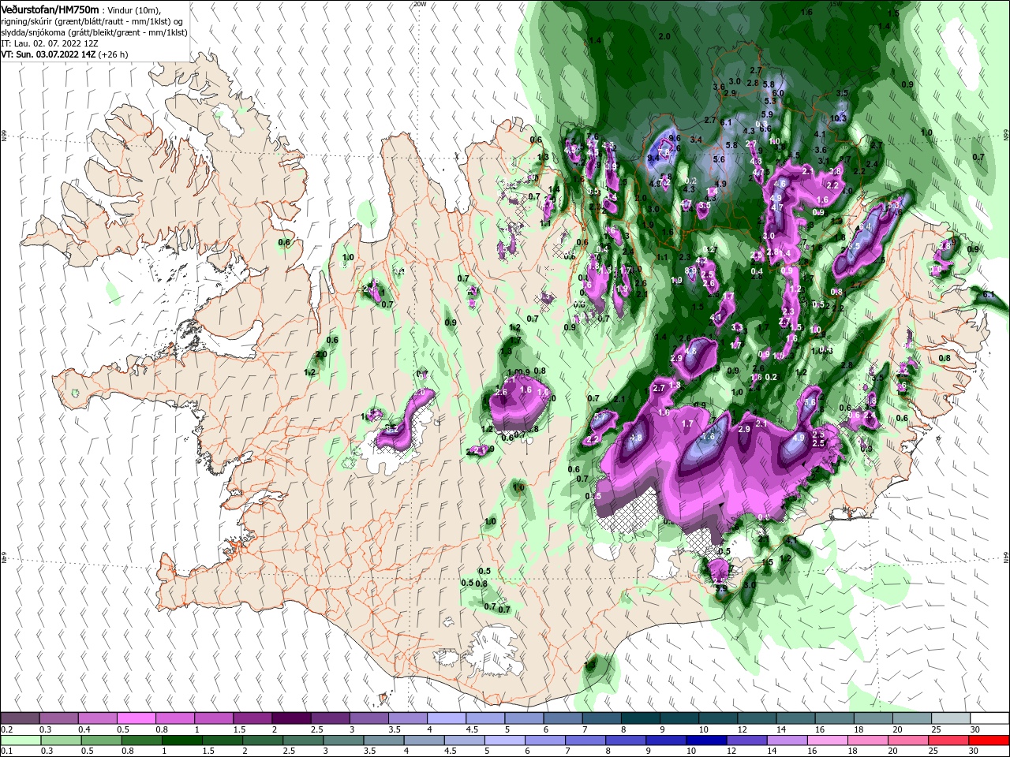
Task: Pick the bright pink swatch between 0.5 and 0.8
Action: (136, 718)
